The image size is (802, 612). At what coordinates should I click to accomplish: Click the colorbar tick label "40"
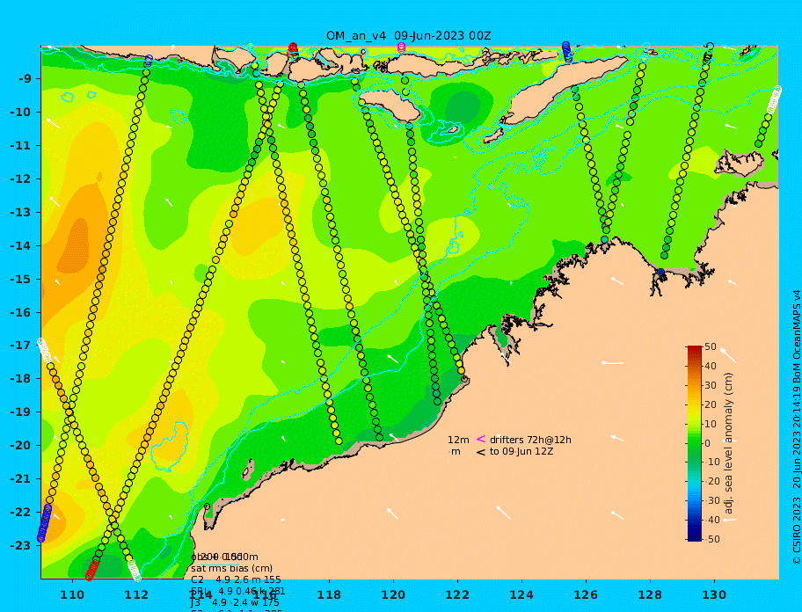pyautogui.click(x=711, y=366)
